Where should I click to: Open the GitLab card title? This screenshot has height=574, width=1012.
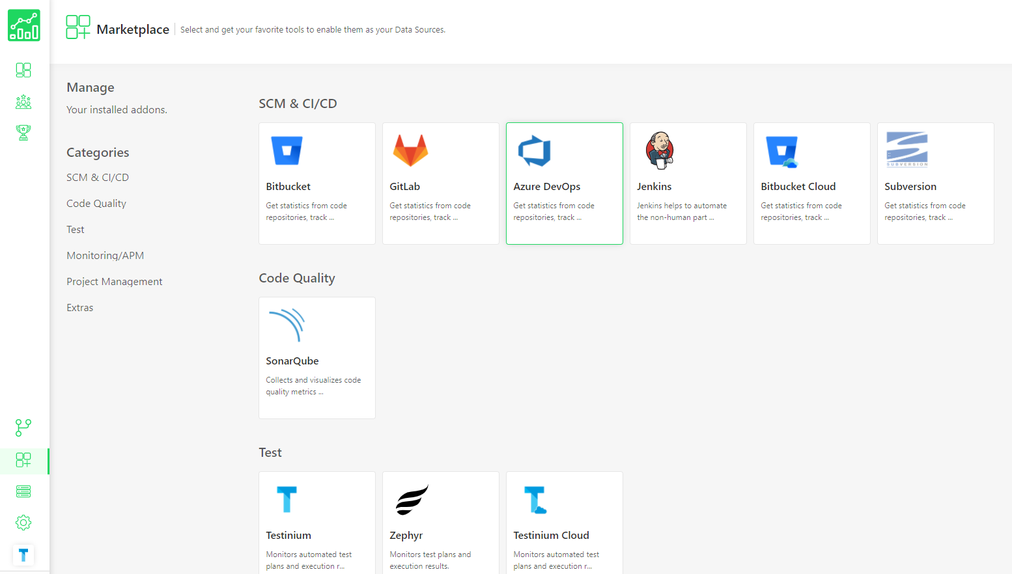[x=405, y=186]
